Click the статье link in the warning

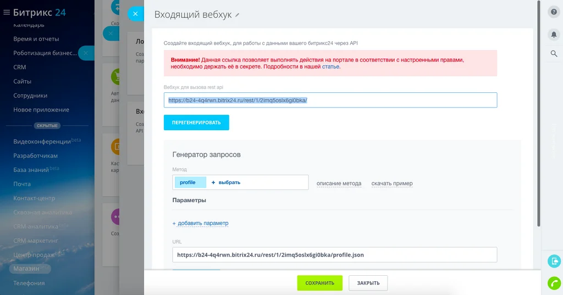(x=330, y=67)
